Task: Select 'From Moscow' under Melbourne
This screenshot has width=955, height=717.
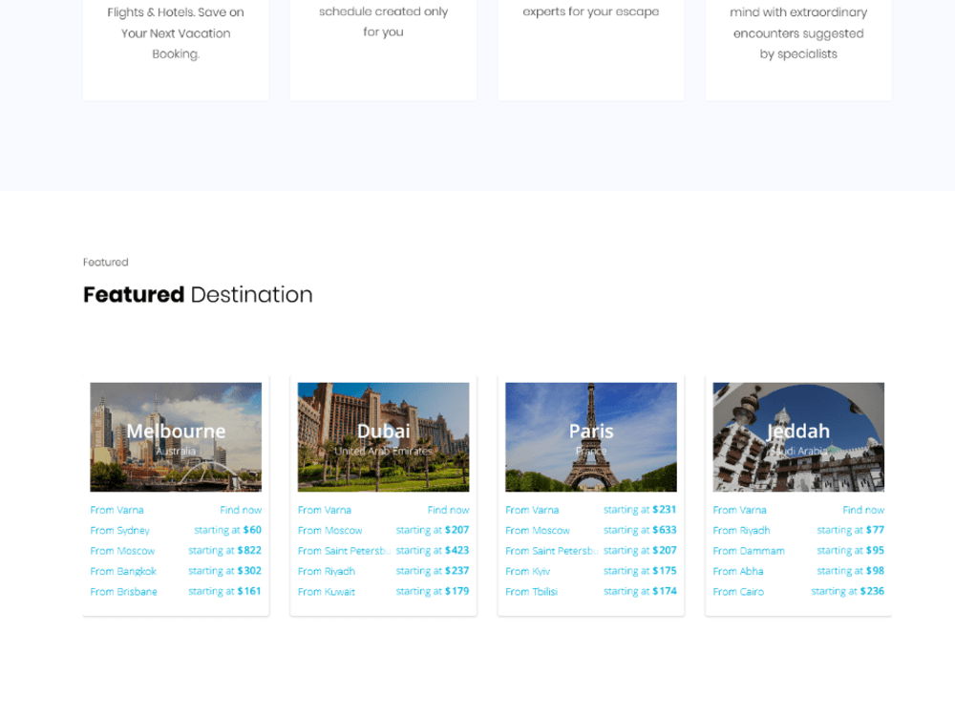Action: pyautogui.click(x=122, y=551)
